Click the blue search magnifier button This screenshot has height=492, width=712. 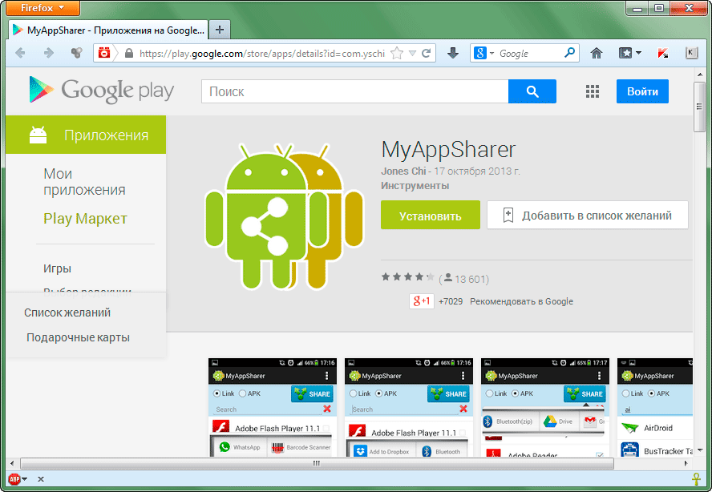pos(532,91)
